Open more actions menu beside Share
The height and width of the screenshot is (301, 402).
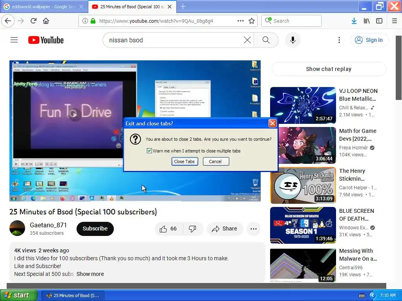[253, 228]
